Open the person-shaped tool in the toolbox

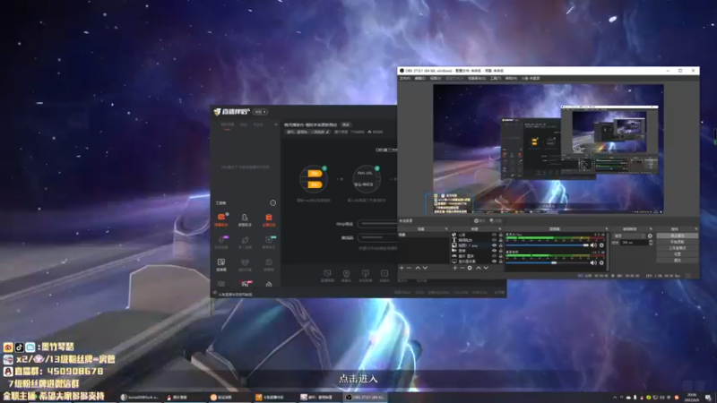pos(245,219)
